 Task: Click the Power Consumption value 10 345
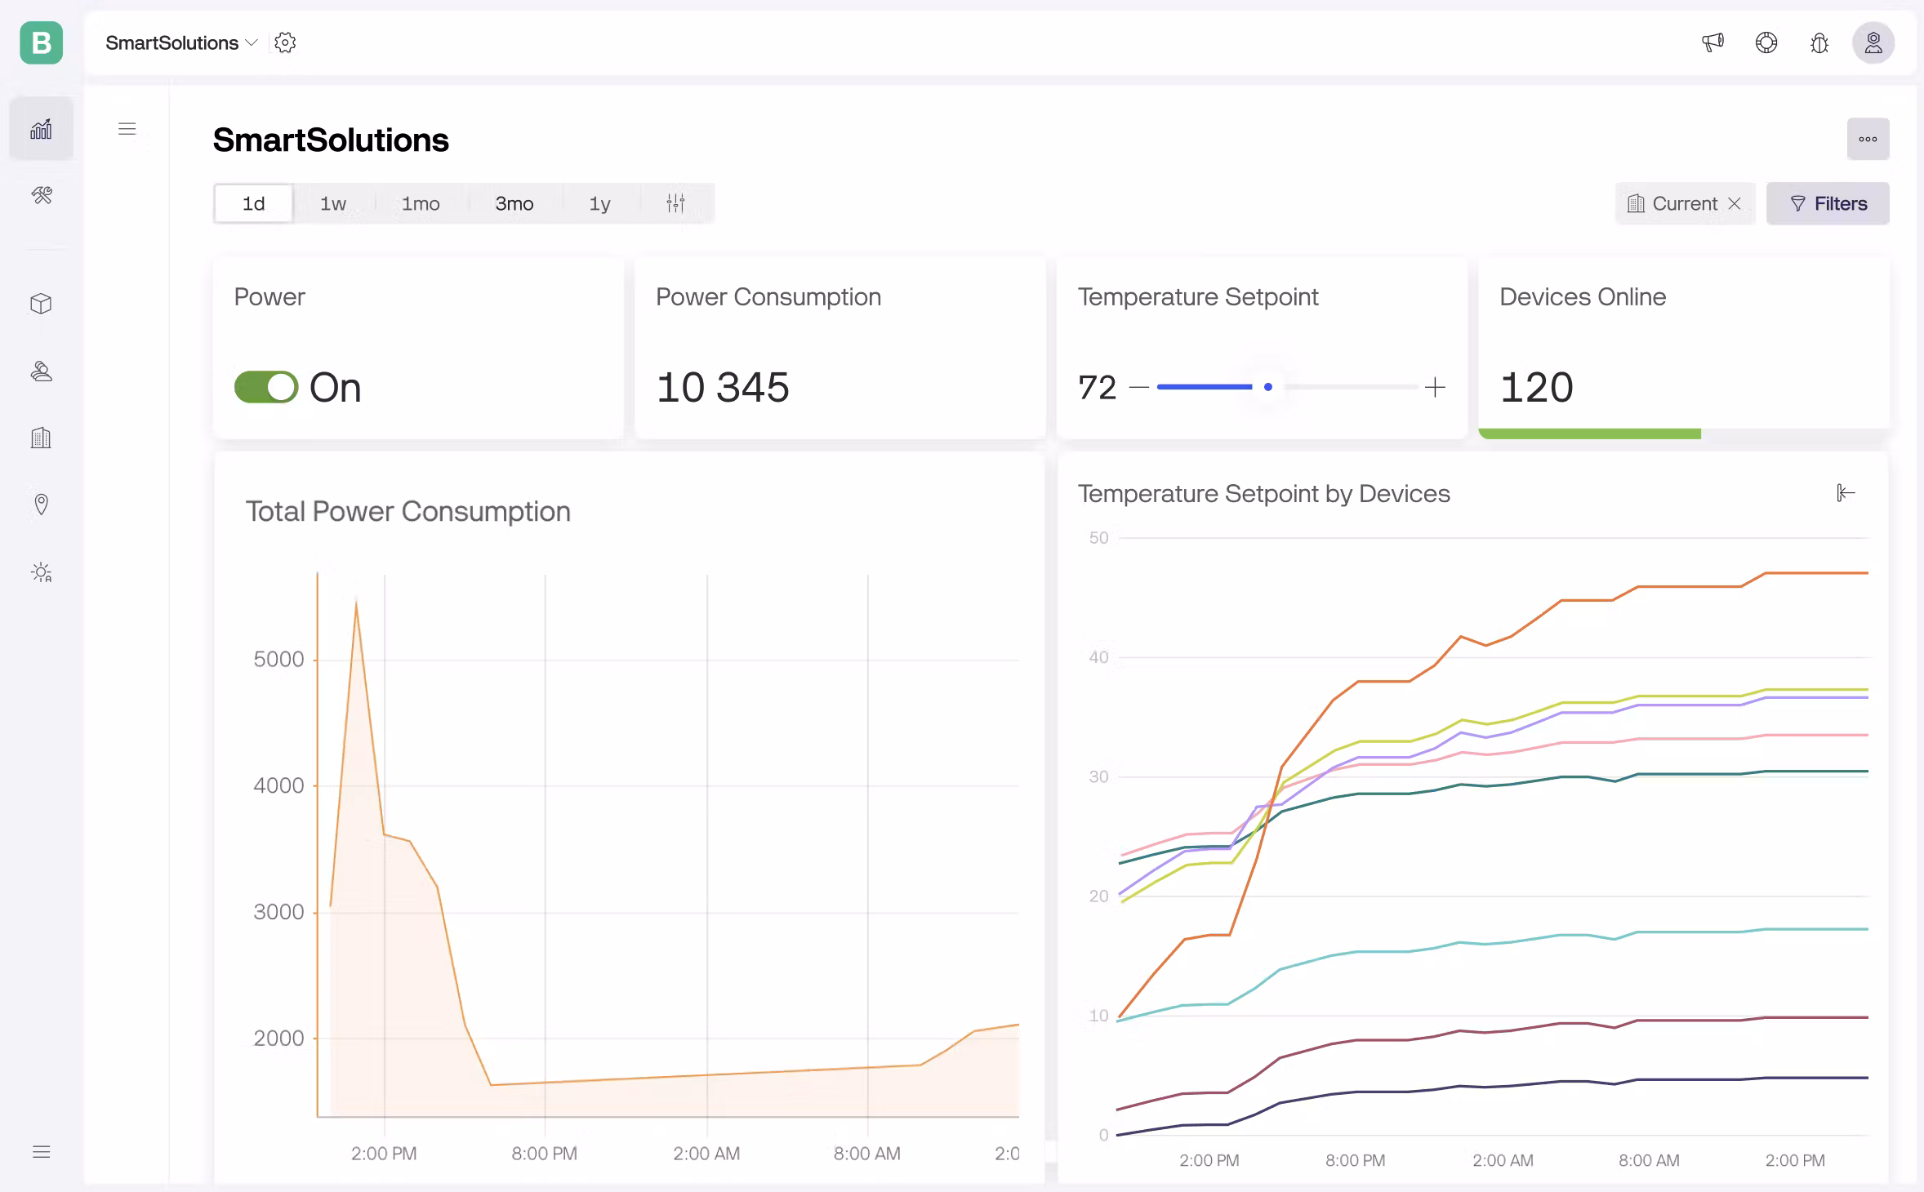click(723, 387)
